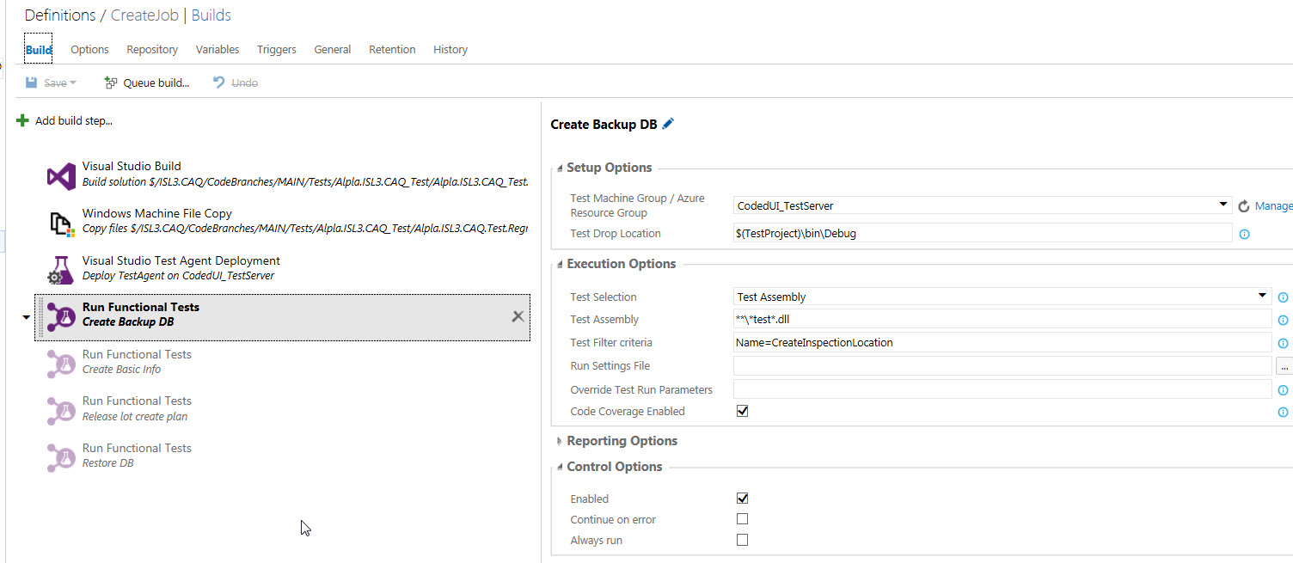This screenshot has height=563, width=1293.
Task: Open Test Drop Location info tooltip icon
Action: click(1244, 234)
